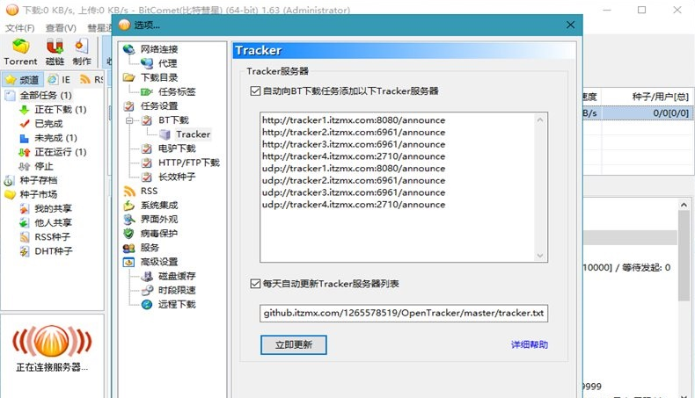This screenshot has height=398, width=695.
Task: Select the BT下载 icon in options tree
Action: (x=147, y=120)
